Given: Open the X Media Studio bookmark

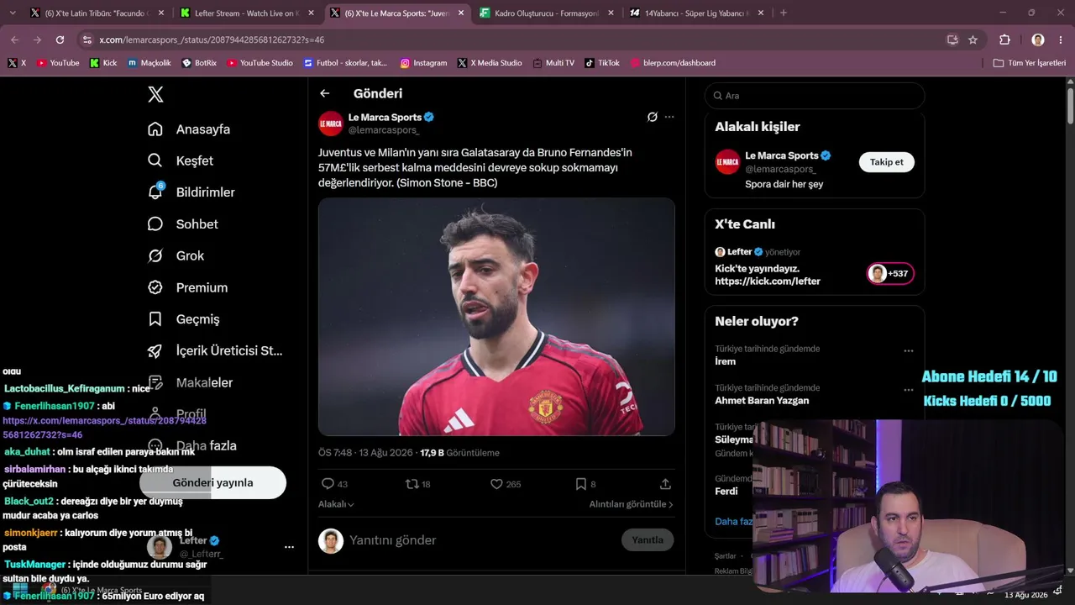Looking at the screenshot, I should (x=490, y=63).
